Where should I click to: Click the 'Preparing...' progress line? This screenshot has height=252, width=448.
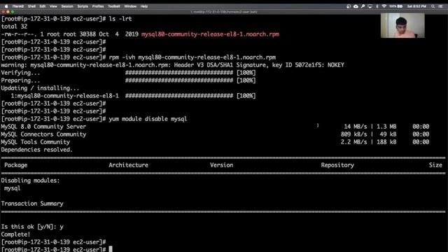point(128,80)
